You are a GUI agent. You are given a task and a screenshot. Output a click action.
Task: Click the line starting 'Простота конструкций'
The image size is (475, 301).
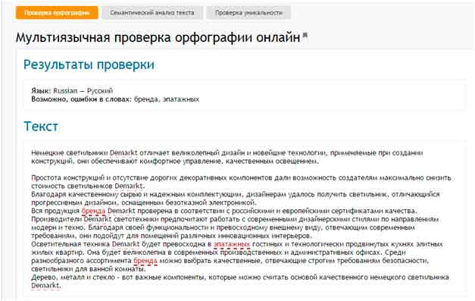click(x=241, y=177)
